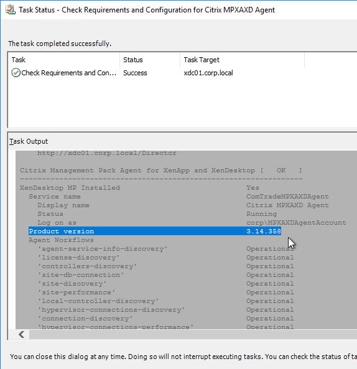Image resolution: width=357 pixels, height=369 pixels.
Task: Click the http://xdc01.corp.local/Director line
Action: coord(107,153)
